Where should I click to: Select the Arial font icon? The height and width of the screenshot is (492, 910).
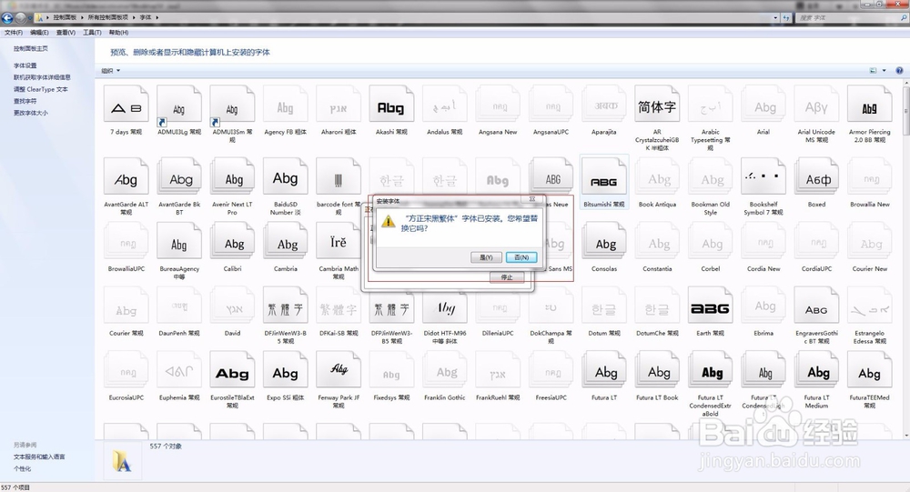click(x=763, y=105)
